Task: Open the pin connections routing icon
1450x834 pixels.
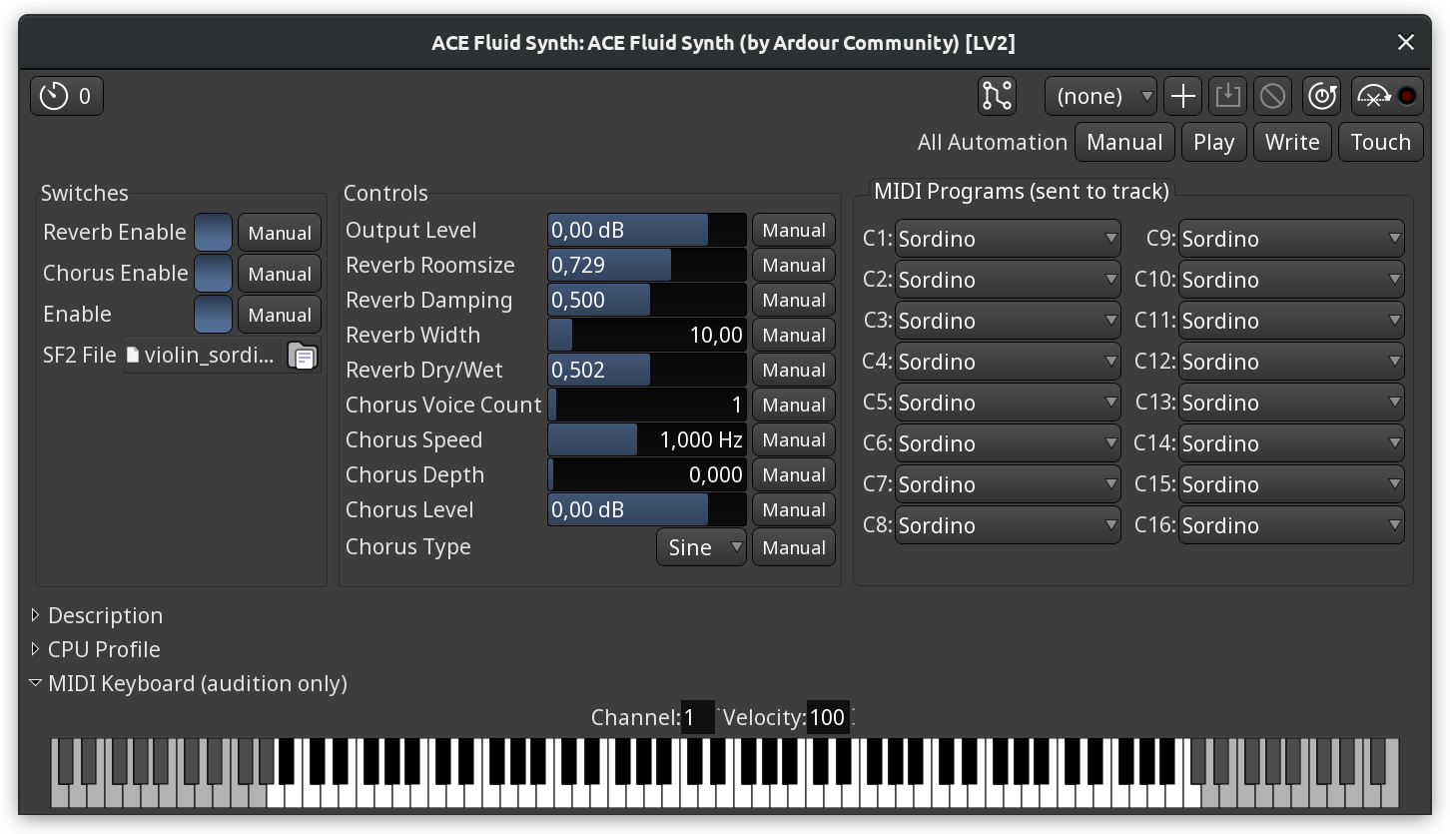Action: tap(997, 96)
